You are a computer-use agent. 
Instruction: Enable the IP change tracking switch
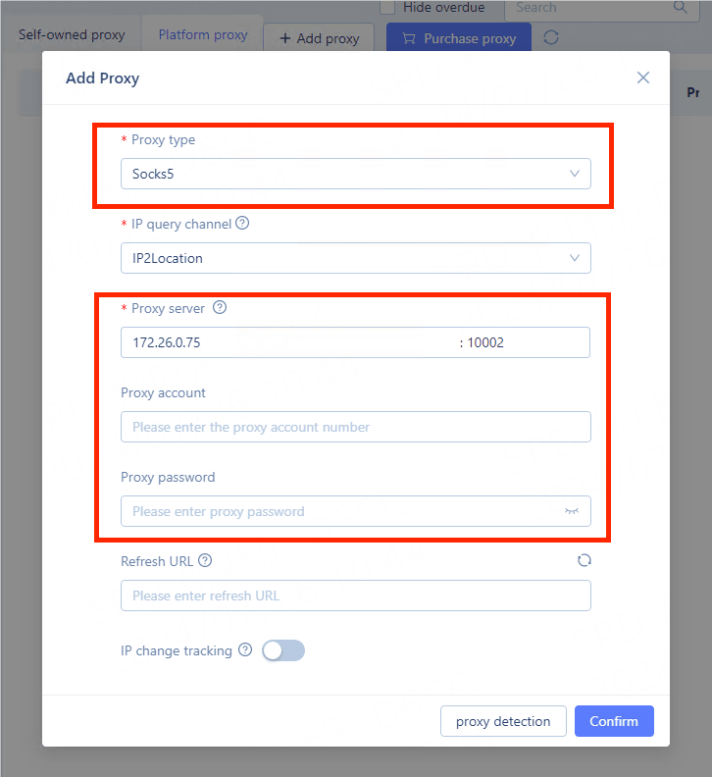(x=283, y=650)
